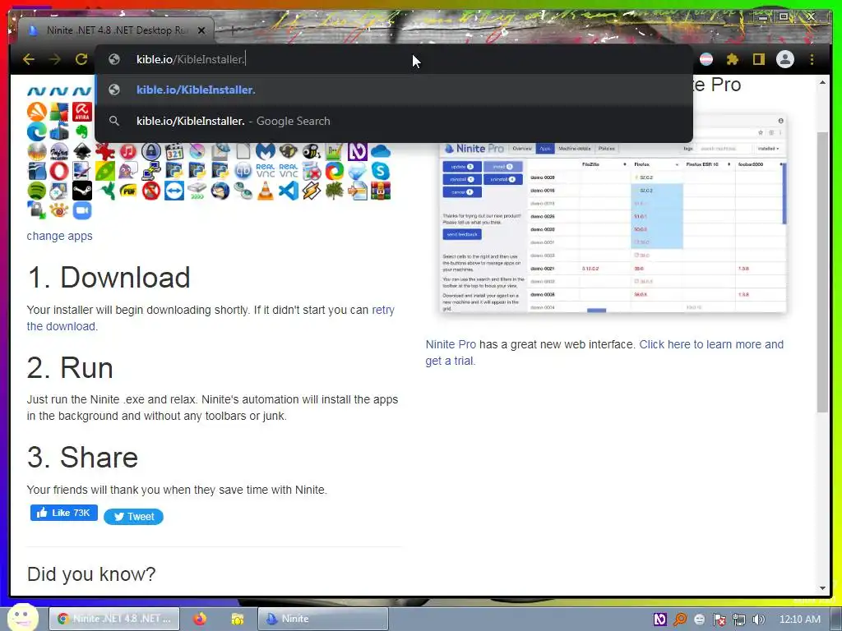Image resolution: width=842 pixels, height=631 pixels.
Task: Switch to the Ninite installer taskbar button
Action: pos(322,619)
